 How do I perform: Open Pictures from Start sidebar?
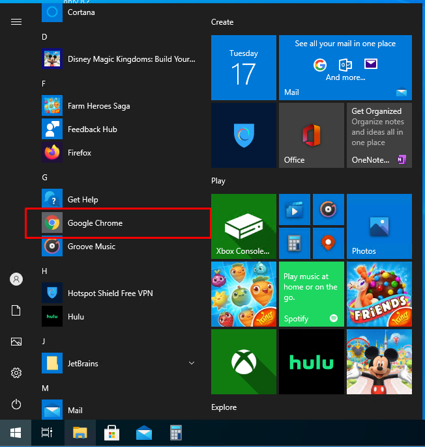pos(16,342)
